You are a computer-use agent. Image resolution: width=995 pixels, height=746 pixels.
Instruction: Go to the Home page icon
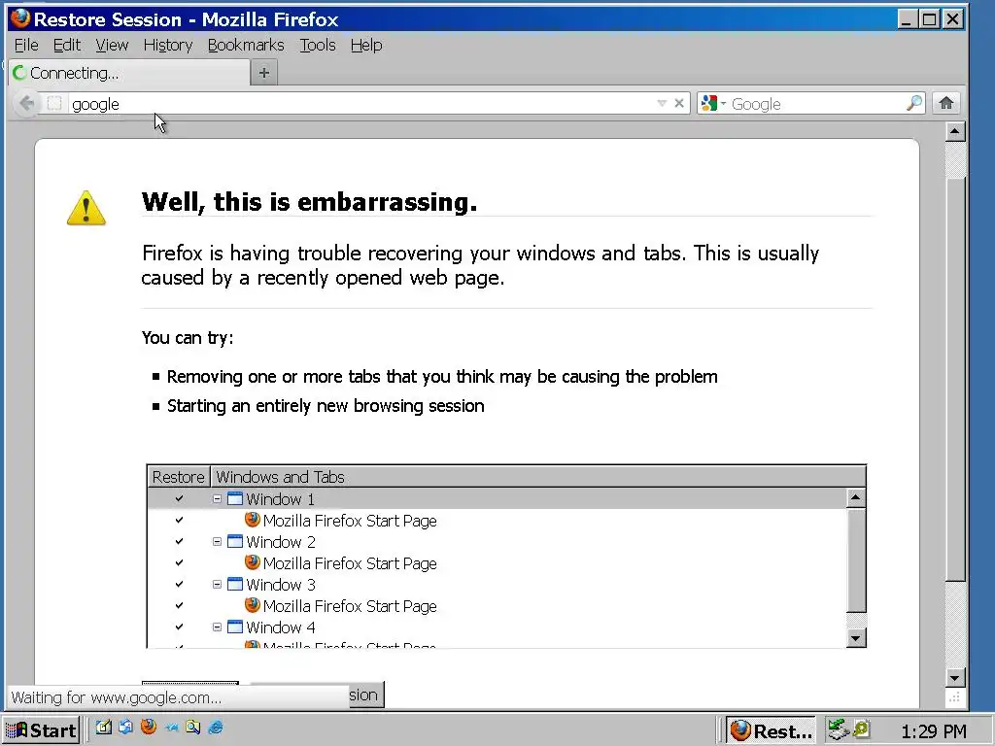946,103
